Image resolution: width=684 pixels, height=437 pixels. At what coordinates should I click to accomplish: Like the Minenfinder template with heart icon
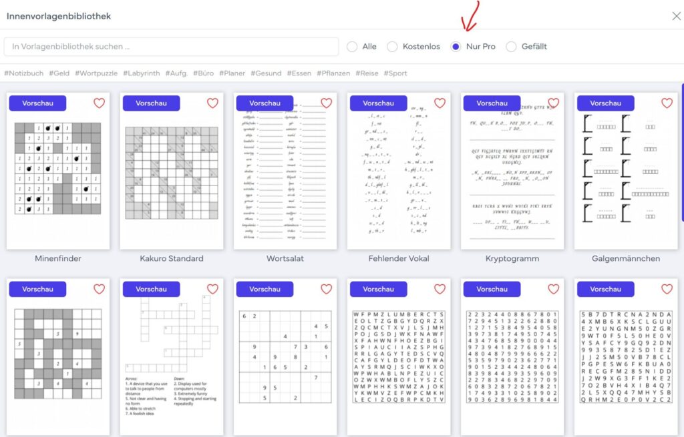point(99,103)
